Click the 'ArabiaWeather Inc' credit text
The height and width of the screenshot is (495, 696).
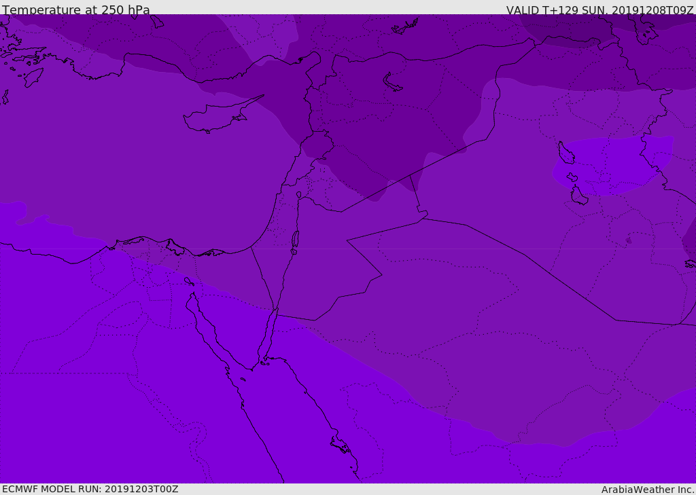coord(648,490)
